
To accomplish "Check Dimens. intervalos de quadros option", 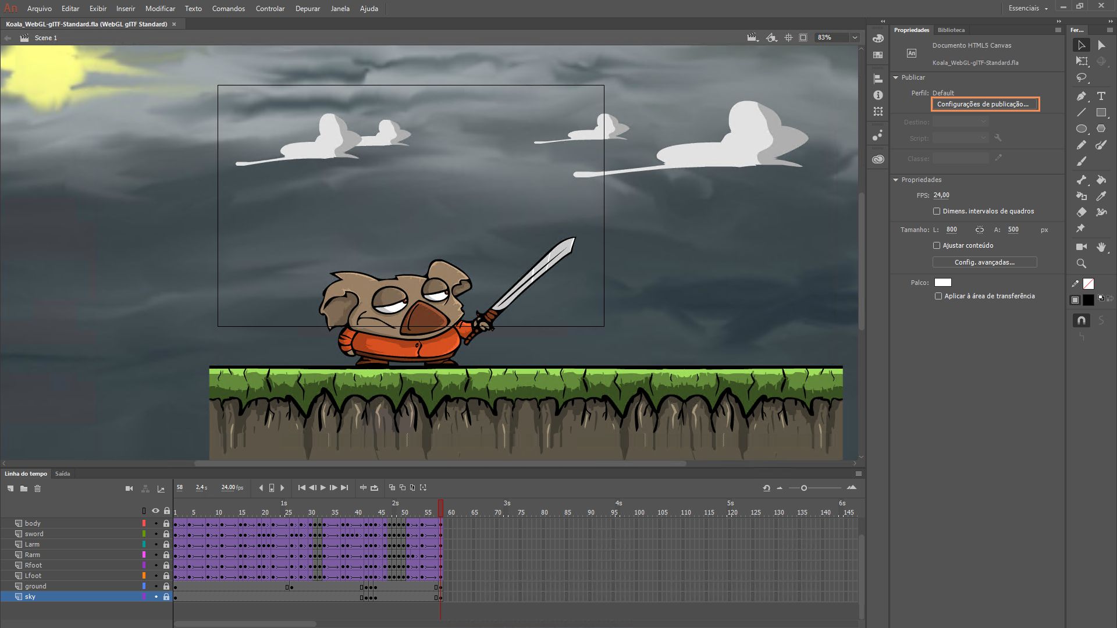I will tap(937, 211).
